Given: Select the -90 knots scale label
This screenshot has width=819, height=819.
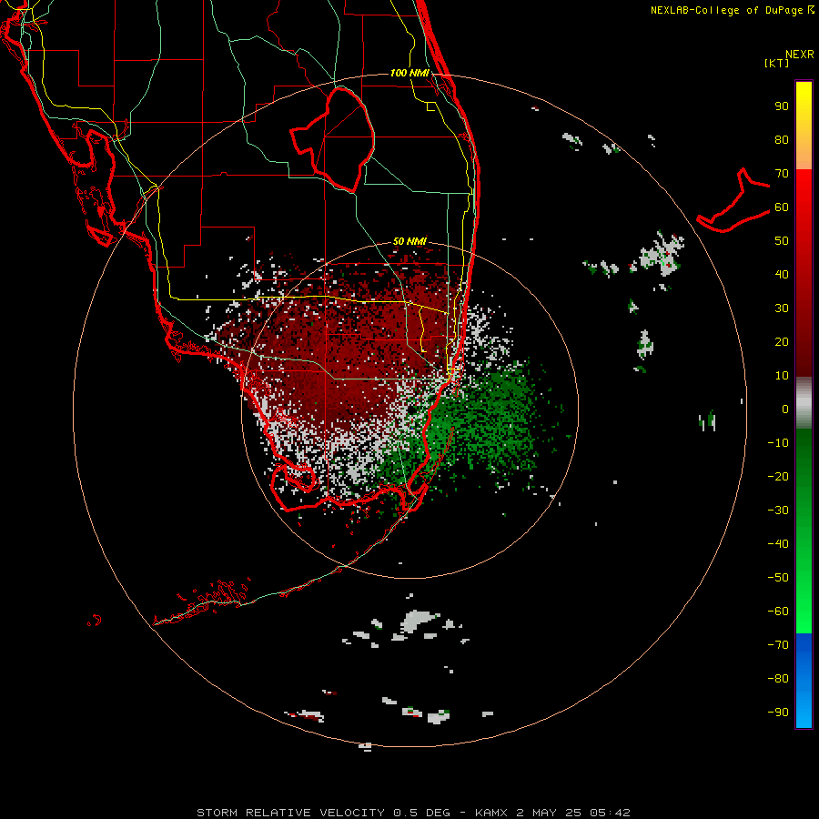Looking at the screenshot, I should [x=778, y=713].
